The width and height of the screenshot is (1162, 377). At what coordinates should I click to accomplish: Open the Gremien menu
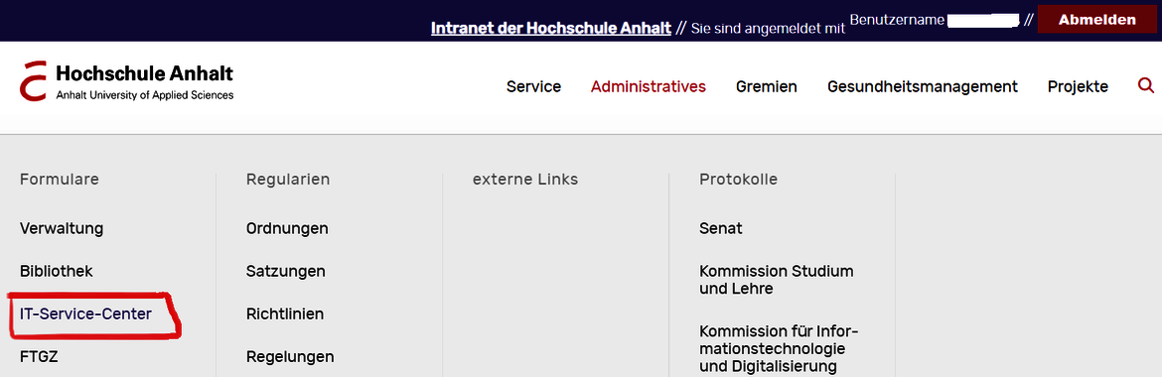(x=767, y=86)
